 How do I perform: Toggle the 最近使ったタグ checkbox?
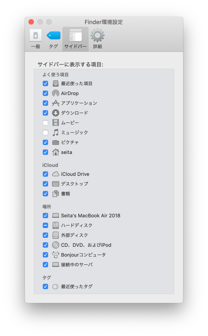45,286
